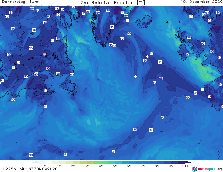This screenshot has height=172, width=223.
Task: Click legend value 5 on colour scale
Action: [45, 166]
